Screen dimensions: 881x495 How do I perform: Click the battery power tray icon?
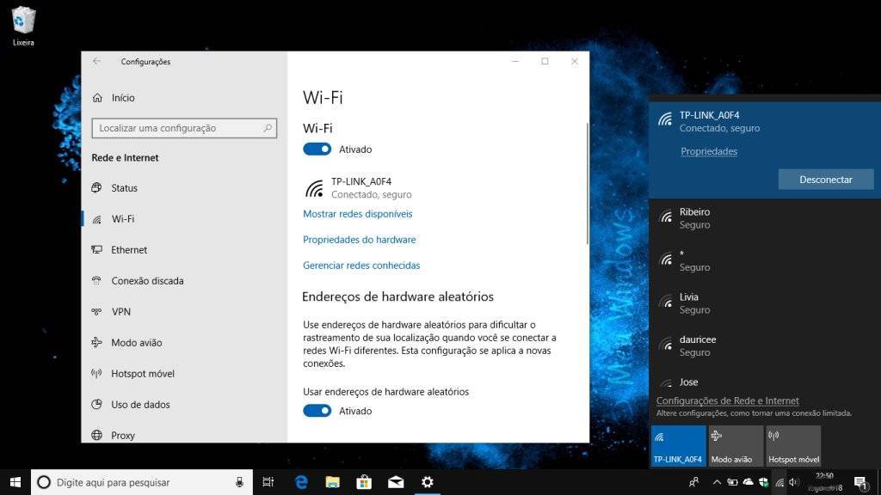pos(732,482)
